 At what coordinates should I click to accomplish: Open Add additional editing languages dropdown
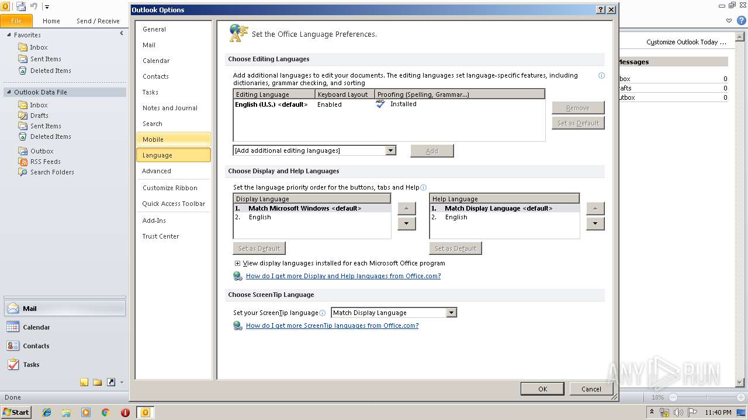tap(390, 150)
